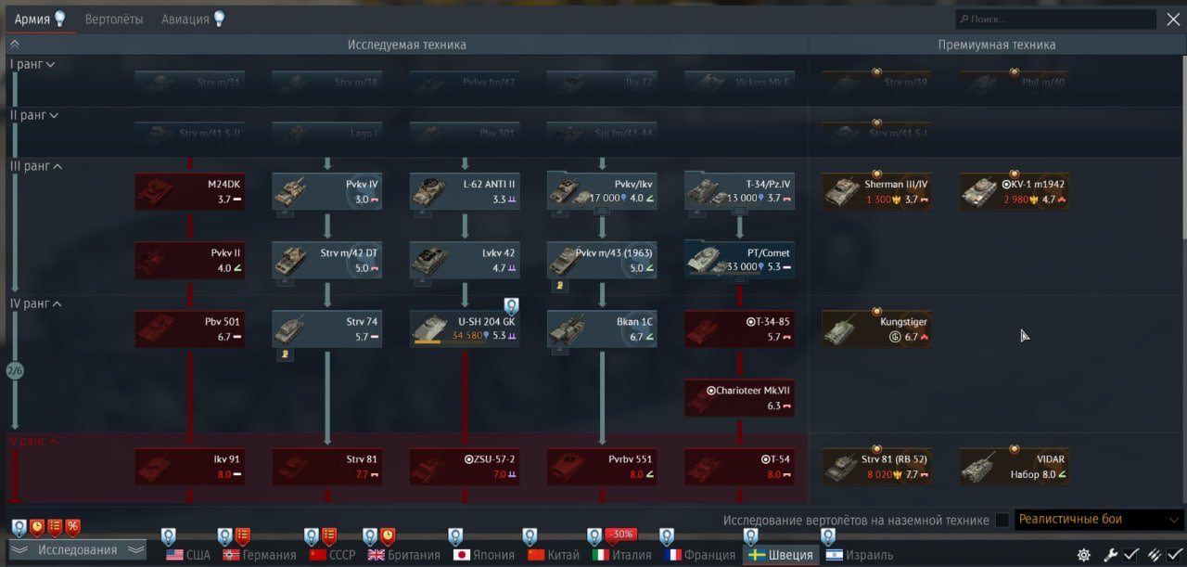This screenshot has width=1187, height=567.
Task: Enable helicopter research on ground vehicles checkbox
Action: point(1002,520)
